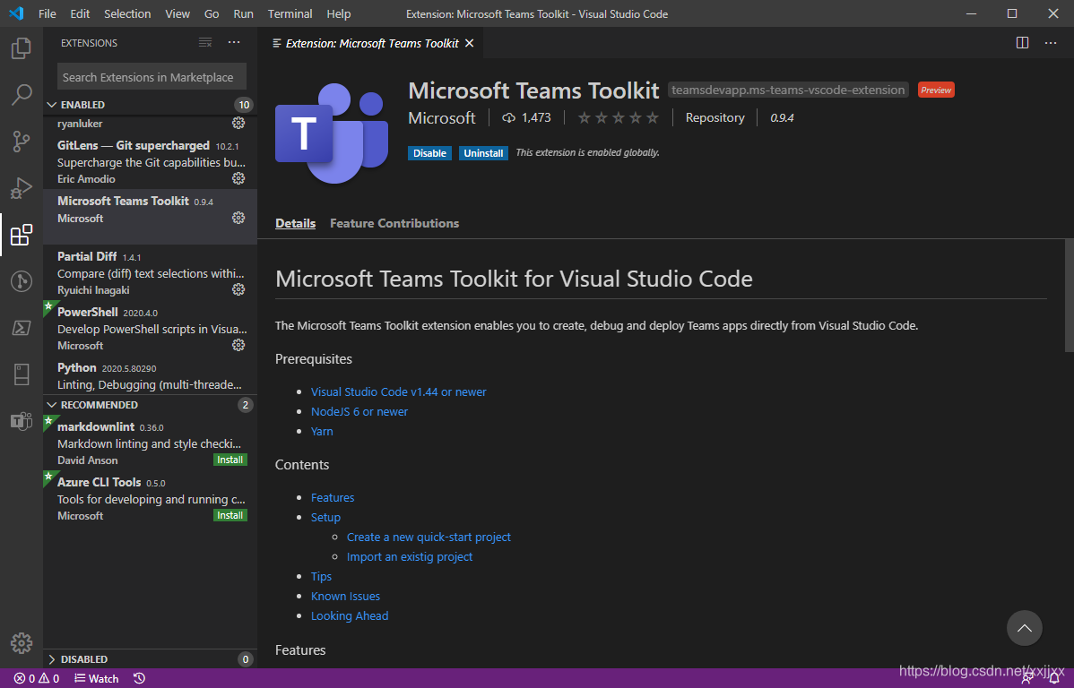Open NodeJS 6 or newer link
This screenshot has width=1074, height=688.
(x=359, y=411)
